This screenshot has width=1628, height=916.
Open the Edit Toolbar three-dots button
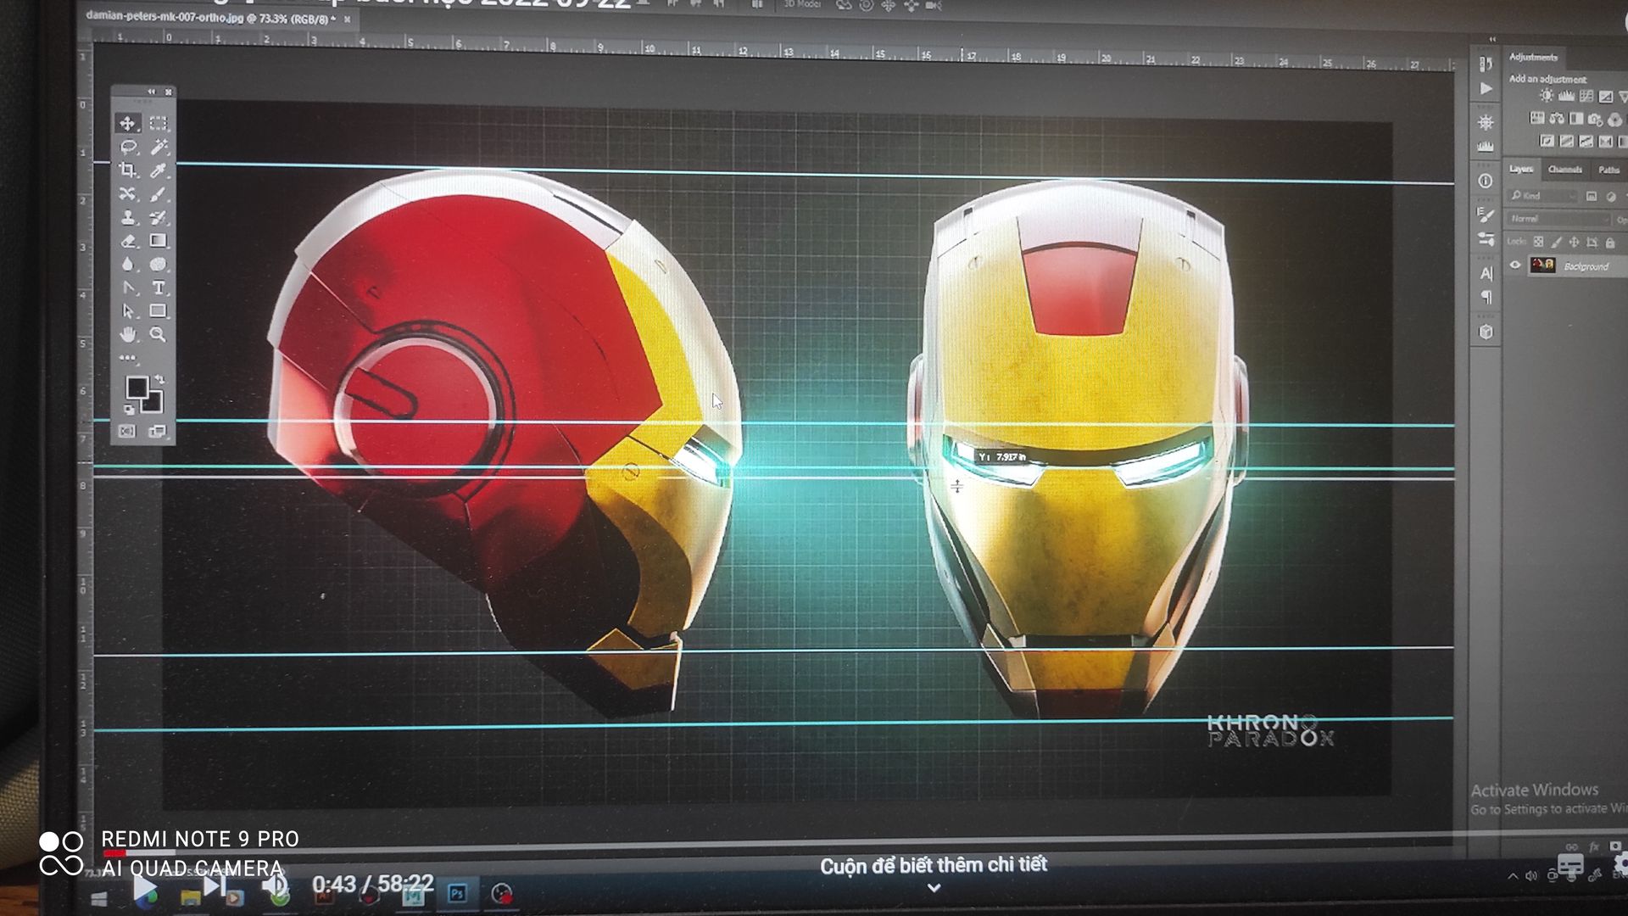127,358
